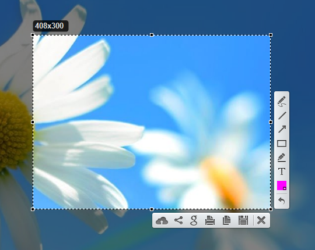Image resolution: width=315 pixels, height=250 pixels.
Task: Activate the Text tool
Action: 282,172
